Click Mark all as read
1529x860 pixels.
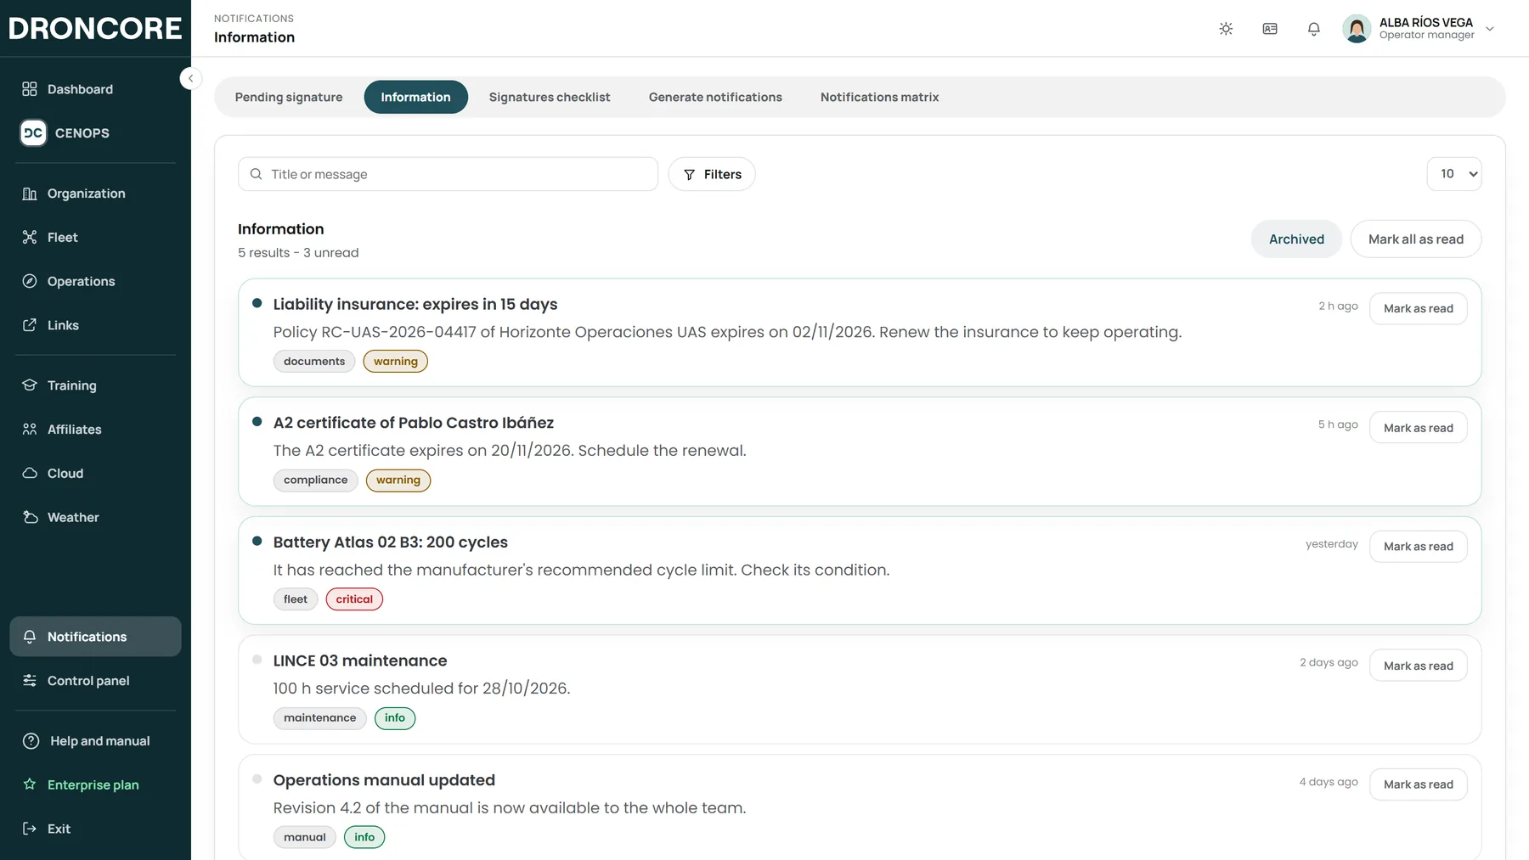point(1416,239)
